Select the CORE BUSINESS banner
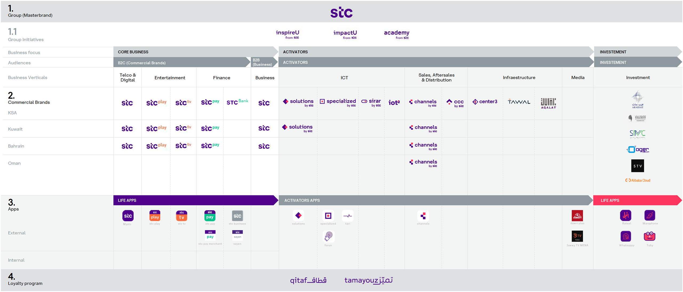The width and height of the screenshot is (683, 292). [187, 52]
